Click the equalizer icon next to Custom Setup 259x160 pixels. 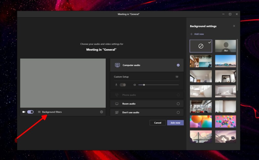[x=177, y=77]
